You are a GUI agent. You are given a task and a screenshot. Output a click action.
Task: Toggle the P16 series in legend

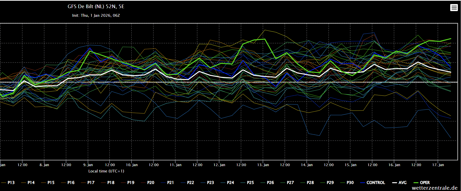(68, 183)
